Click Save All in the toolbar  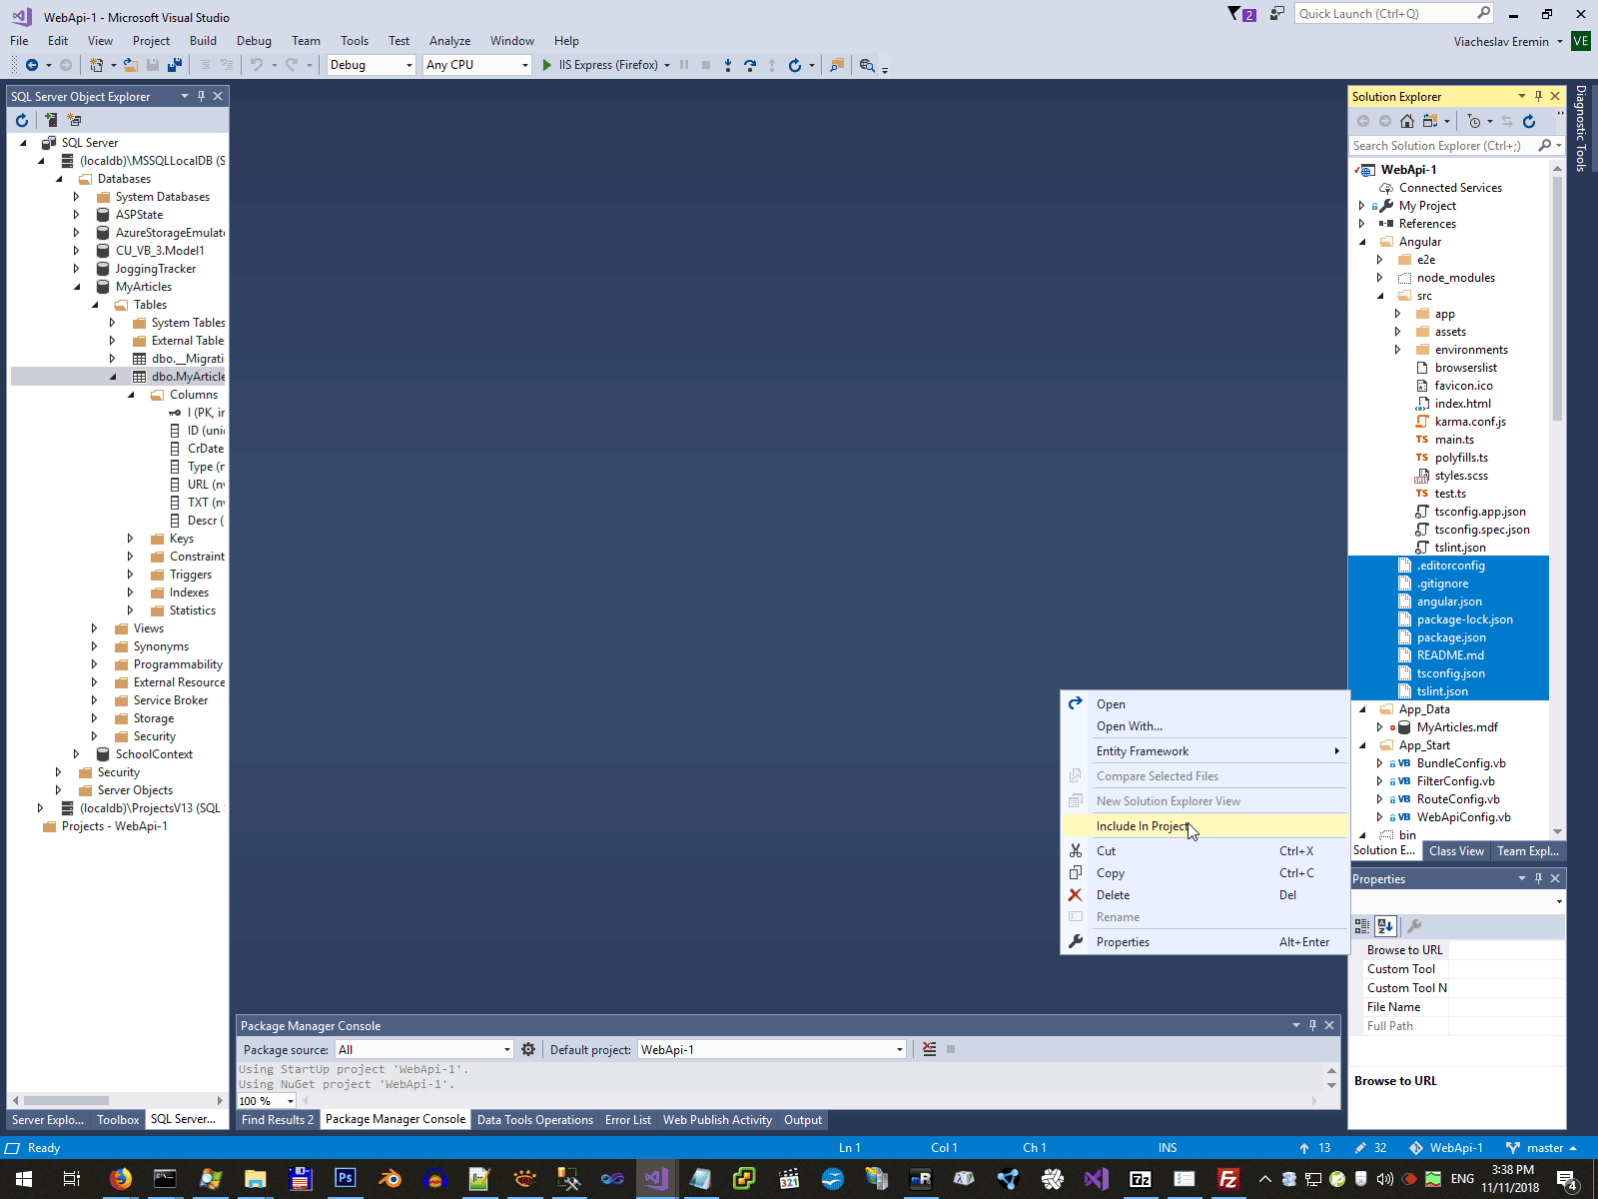point(175,65)
